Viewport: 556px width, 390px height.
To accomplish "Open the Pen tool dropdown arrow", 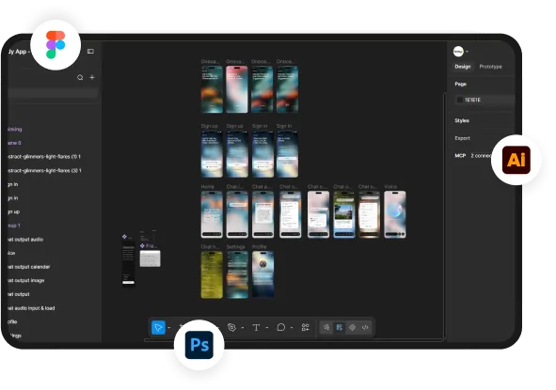I will [243, 328].
